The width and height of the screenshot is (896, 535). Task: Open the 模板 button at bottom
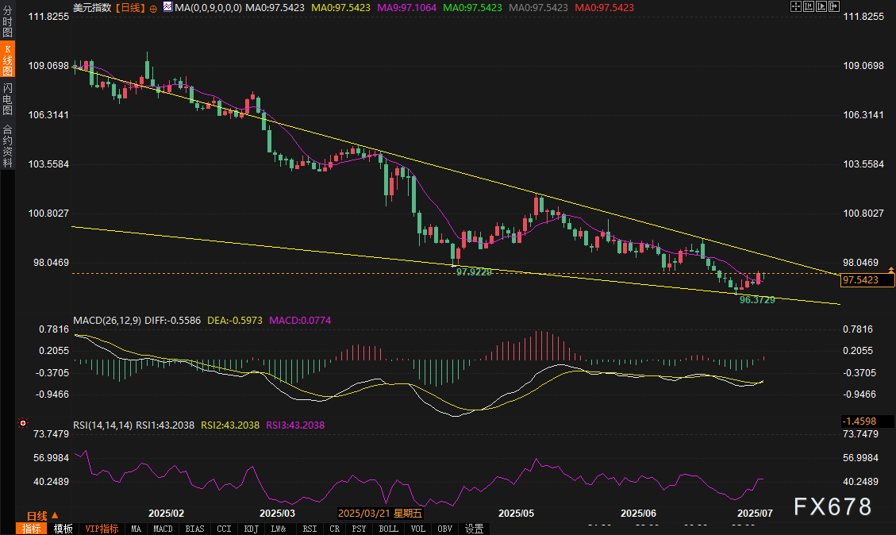coord(63,529)
